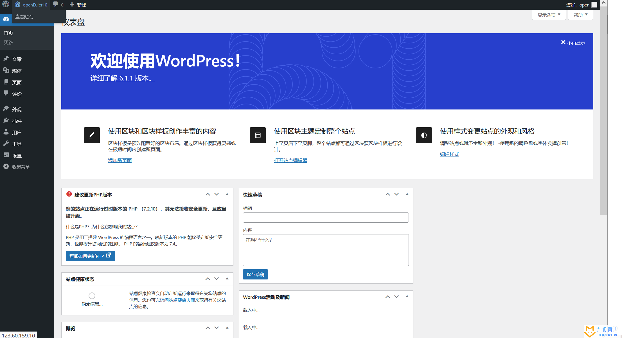Open 详细了解 6.1.1 版本 link
Viewport: 622px width, 338px height.
[x=123, y=78]
